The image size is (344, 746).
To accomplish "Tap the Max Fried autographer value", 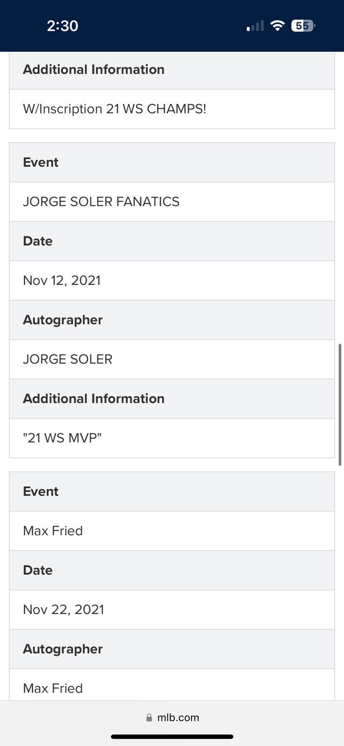I will pyautogui.click(x=53, y=688).
